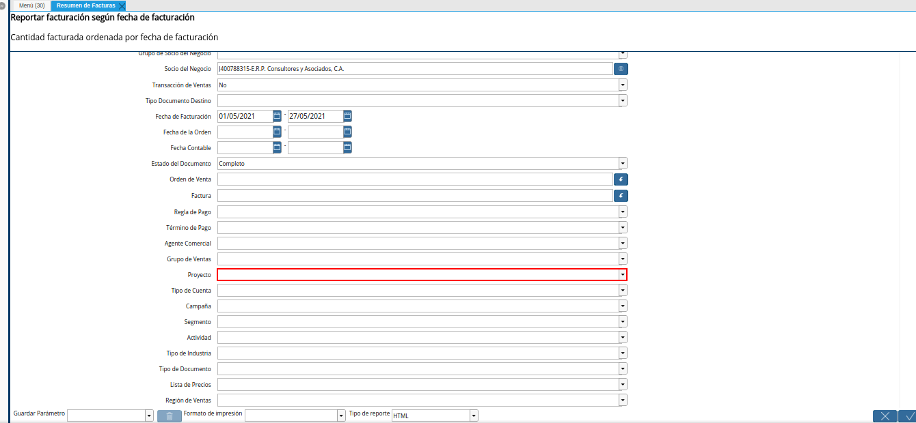The height and width of the screenshot is (423, 916).
Task: Open calendar for Fecha de la Orden start
Action: pyautogui.click(x=277, y=132)
